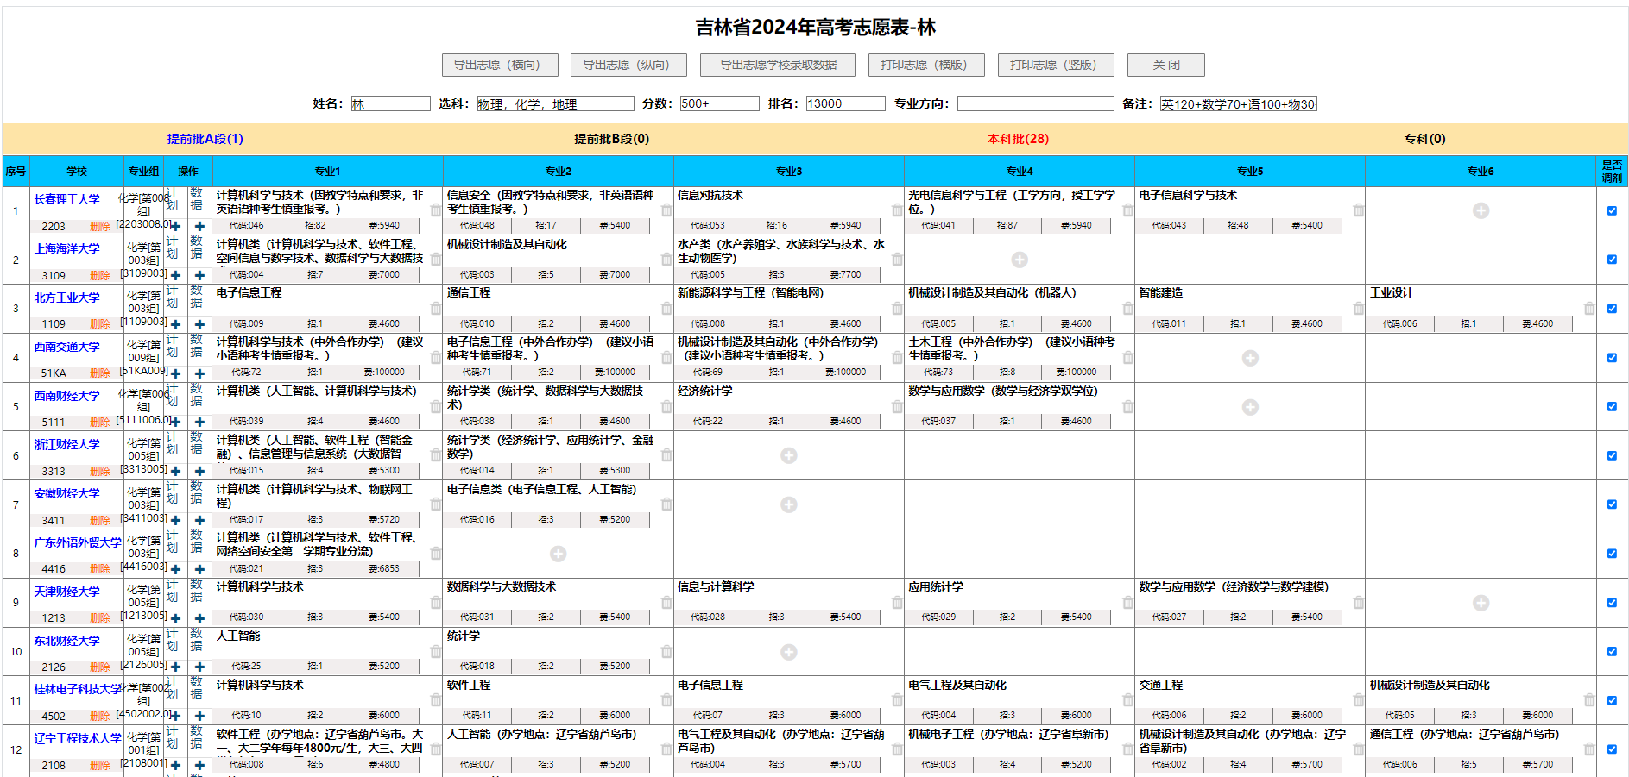Add a sixth major for 长春理工大学

coord(1481,210)
